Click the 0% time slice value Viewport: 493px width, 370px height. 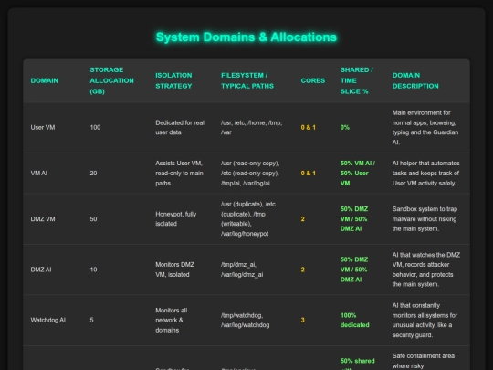point(345,127)
